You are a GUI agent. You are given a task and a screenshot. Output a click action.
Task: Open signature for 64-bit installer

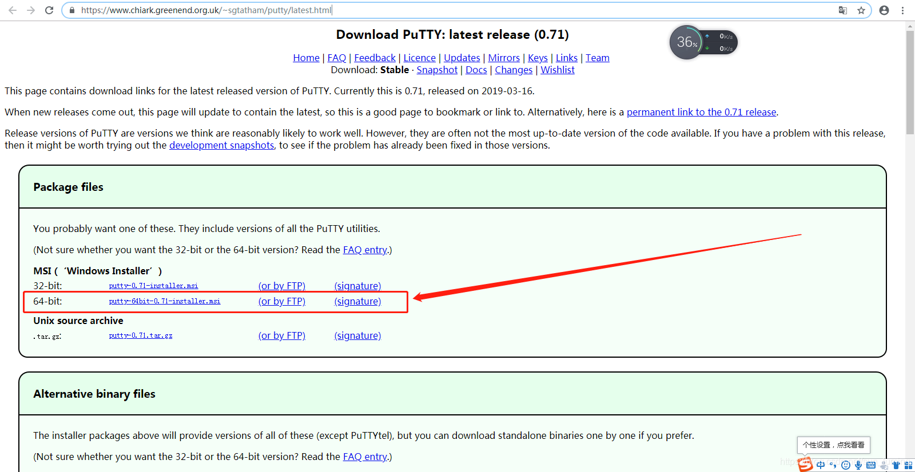pyautogui.click(x=357, y=301)
